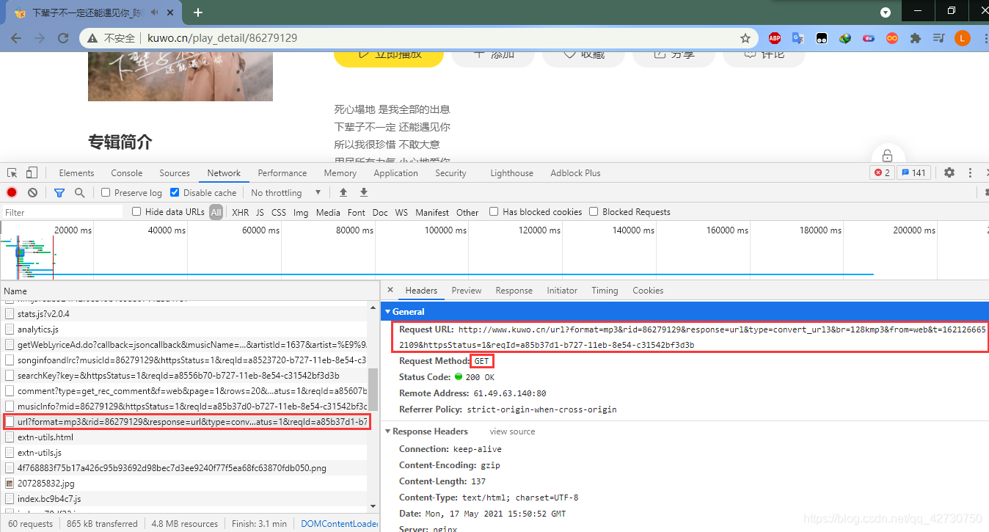Select the All filter type

[216, 212]
